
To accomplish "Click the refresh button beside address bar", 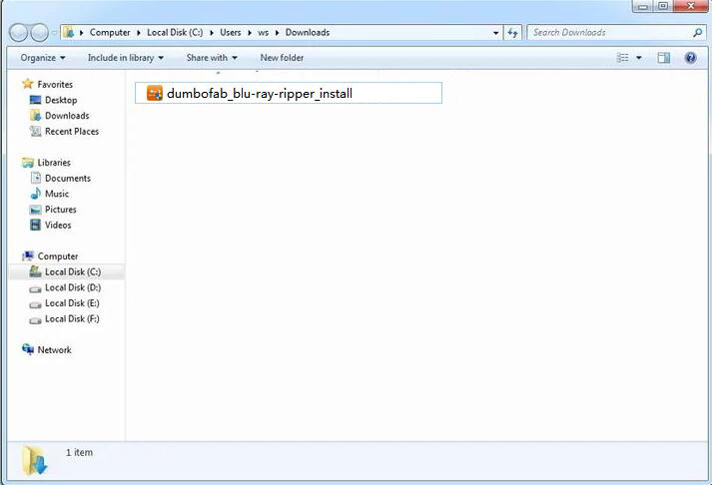I will 513,33.
